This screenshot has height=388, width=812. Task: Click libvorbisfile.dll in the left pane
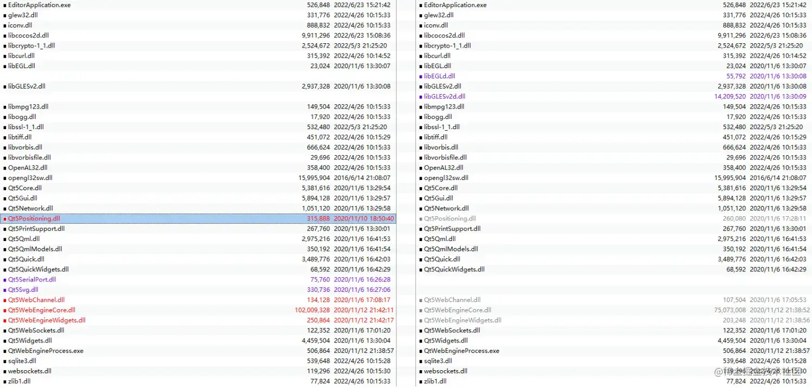click(x=29, y=158)
